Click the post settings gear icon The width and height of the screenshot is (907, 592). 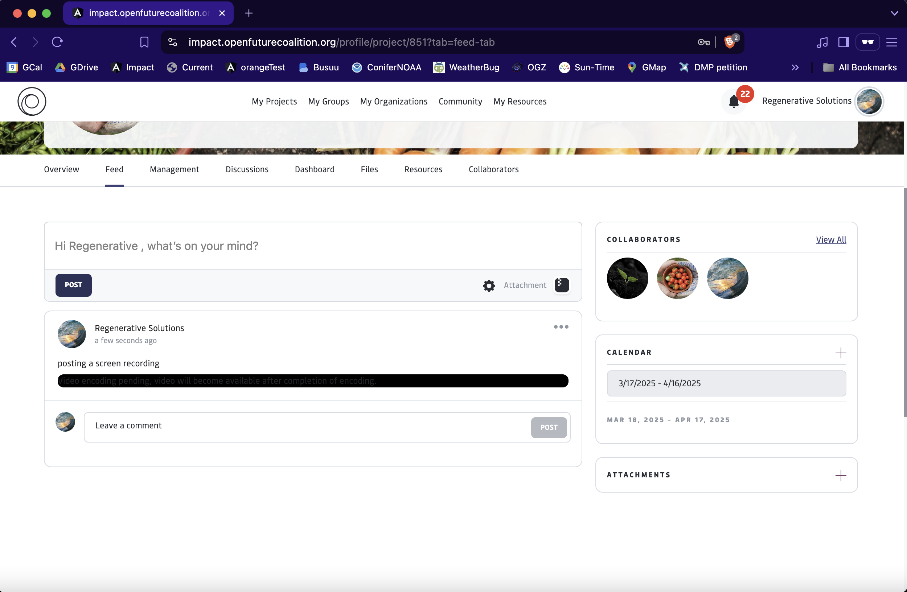coord(489,285)
